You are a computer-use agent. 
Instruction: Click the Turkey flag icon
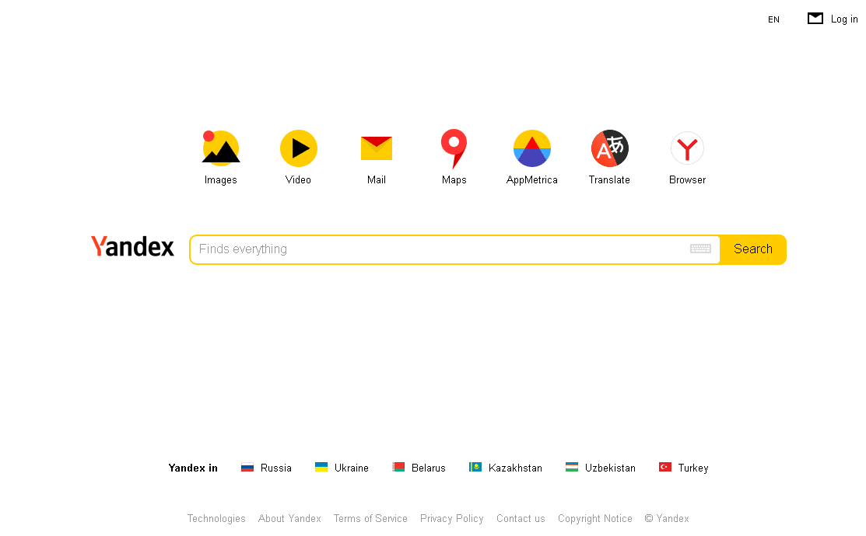click(665, 467)
